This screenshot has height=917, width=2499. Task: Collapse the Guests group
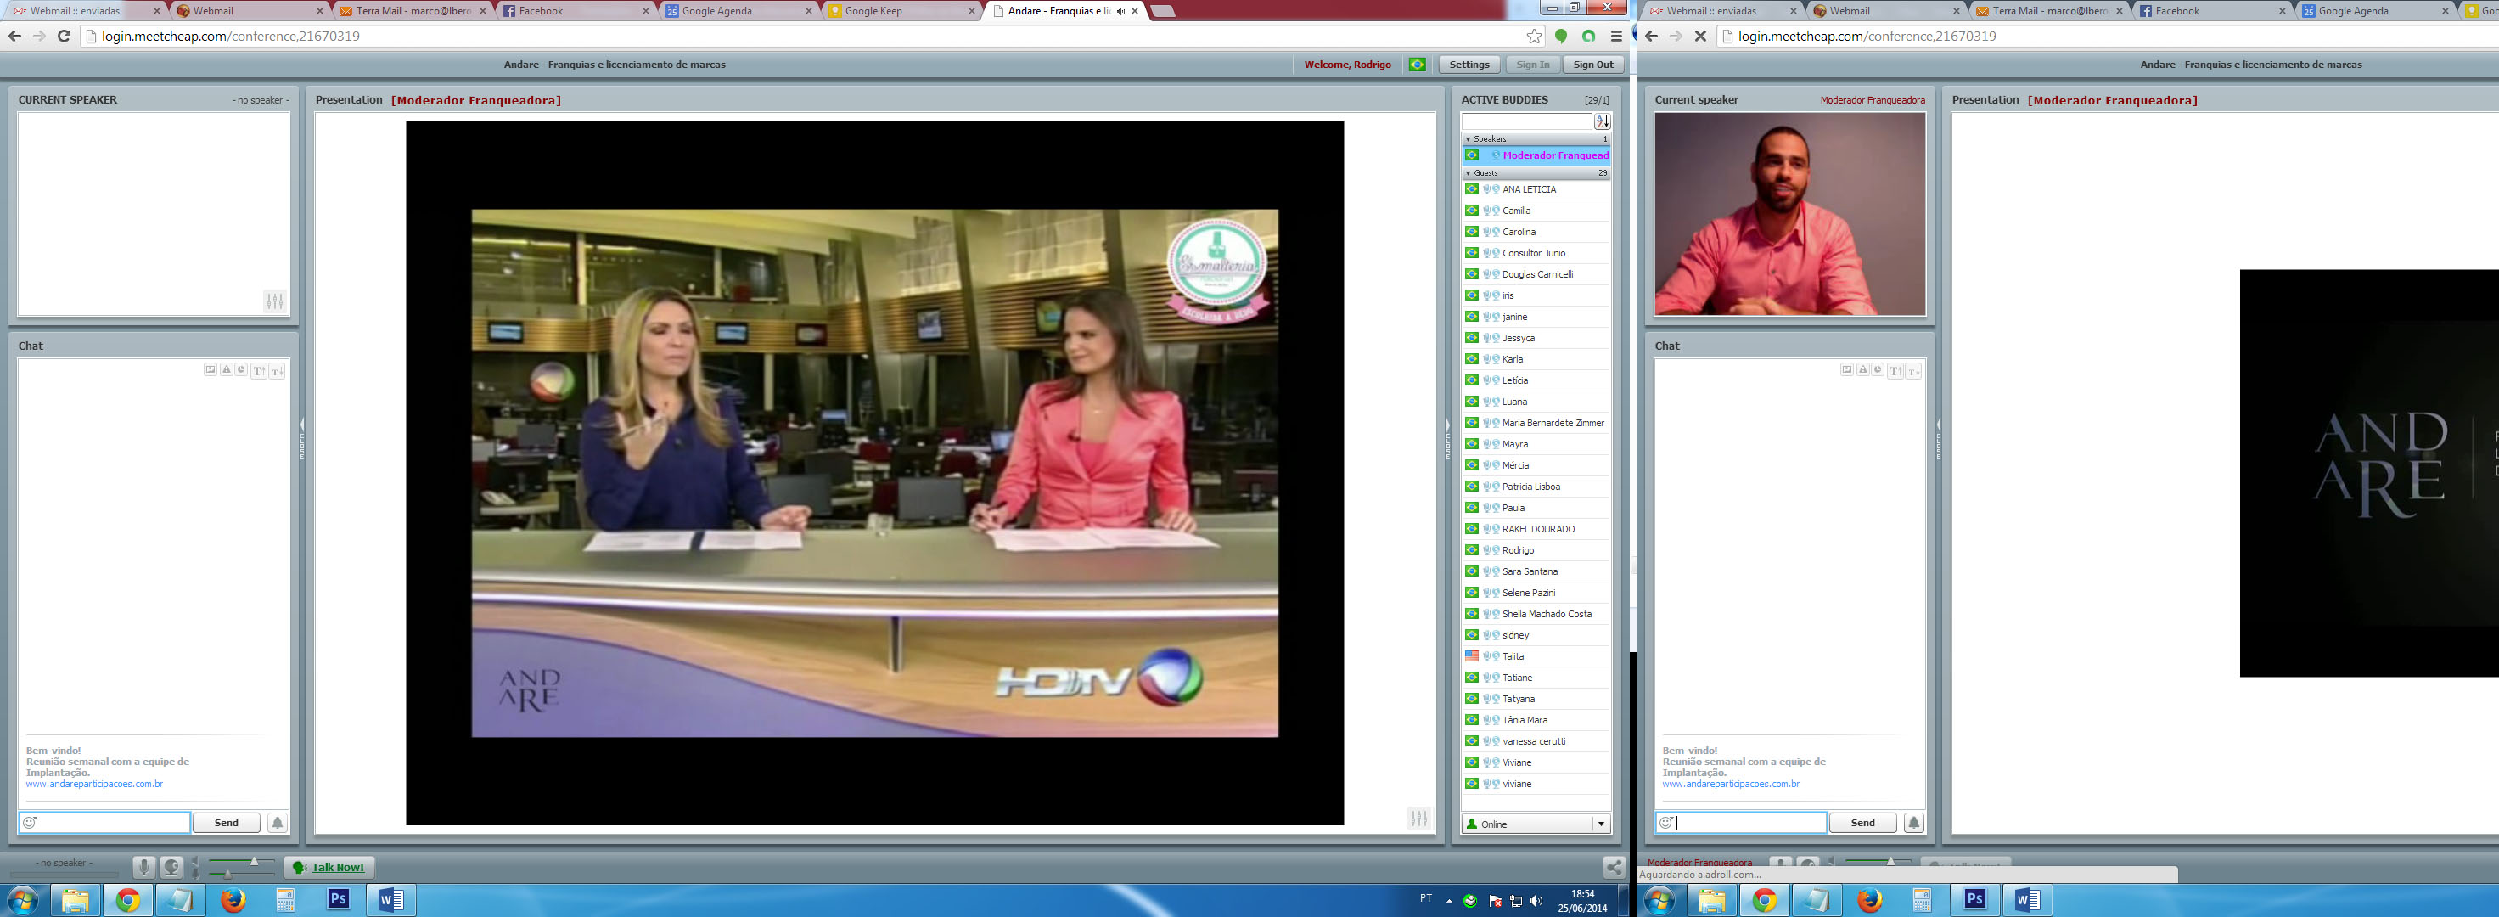(x=1469, y=172)
